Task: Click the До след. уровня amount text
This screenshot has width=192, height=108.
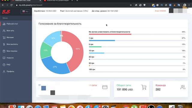Action: point(105,11)
